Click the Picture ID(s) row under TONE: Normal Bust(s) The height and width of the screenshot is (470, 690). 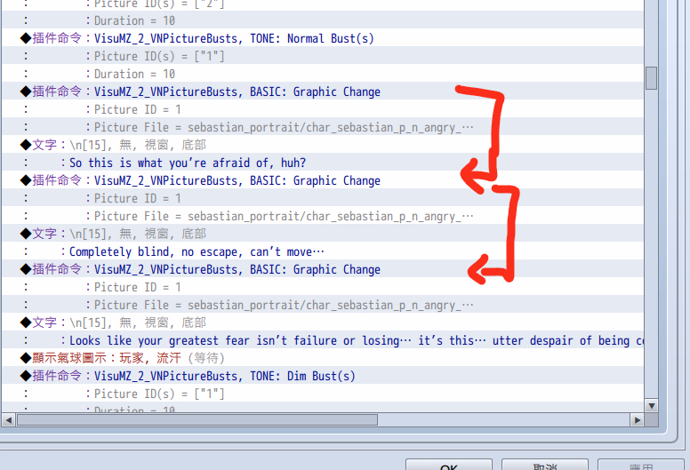[x=160, y=56]
